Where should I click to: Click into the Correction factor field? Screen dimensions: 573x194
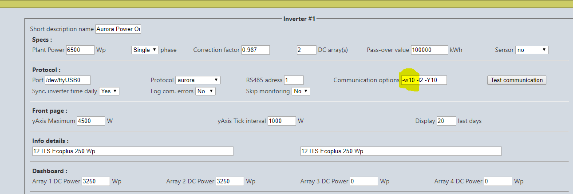click(255, 50)
